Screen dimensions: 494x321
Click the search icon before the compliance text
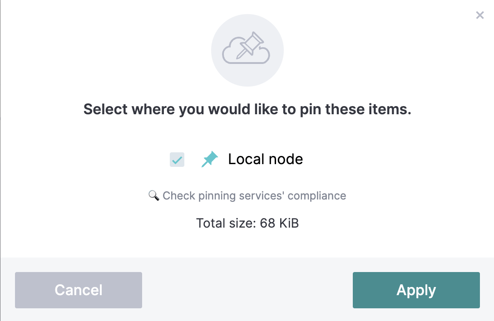coord(153,195)
